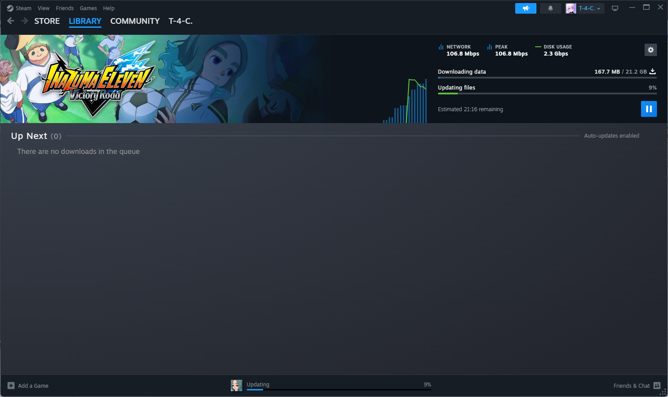
Task: Click the window resize grip icon
Action: pos(664,393)
